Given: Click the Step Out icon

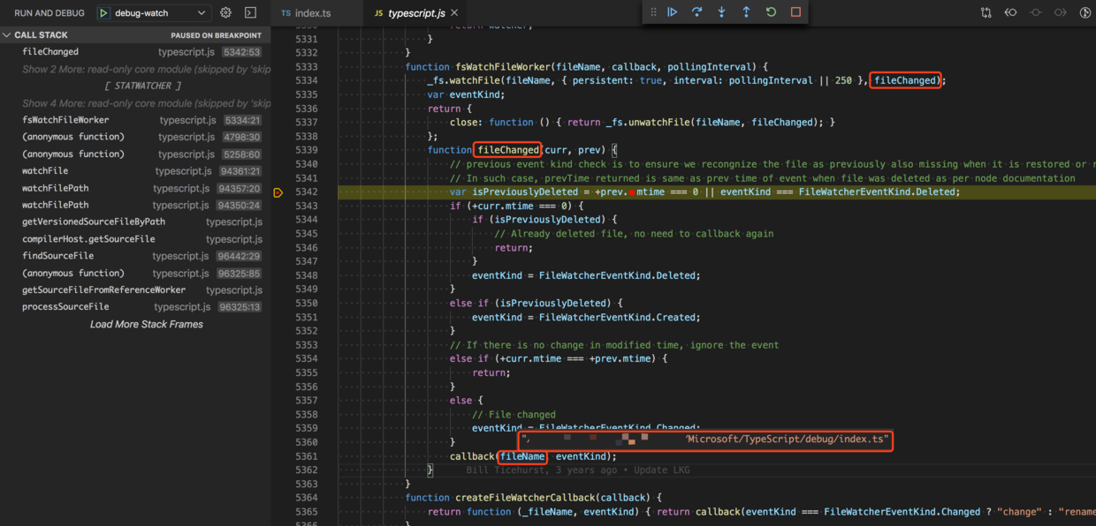Looking at the screenshot, I should 747,11.
